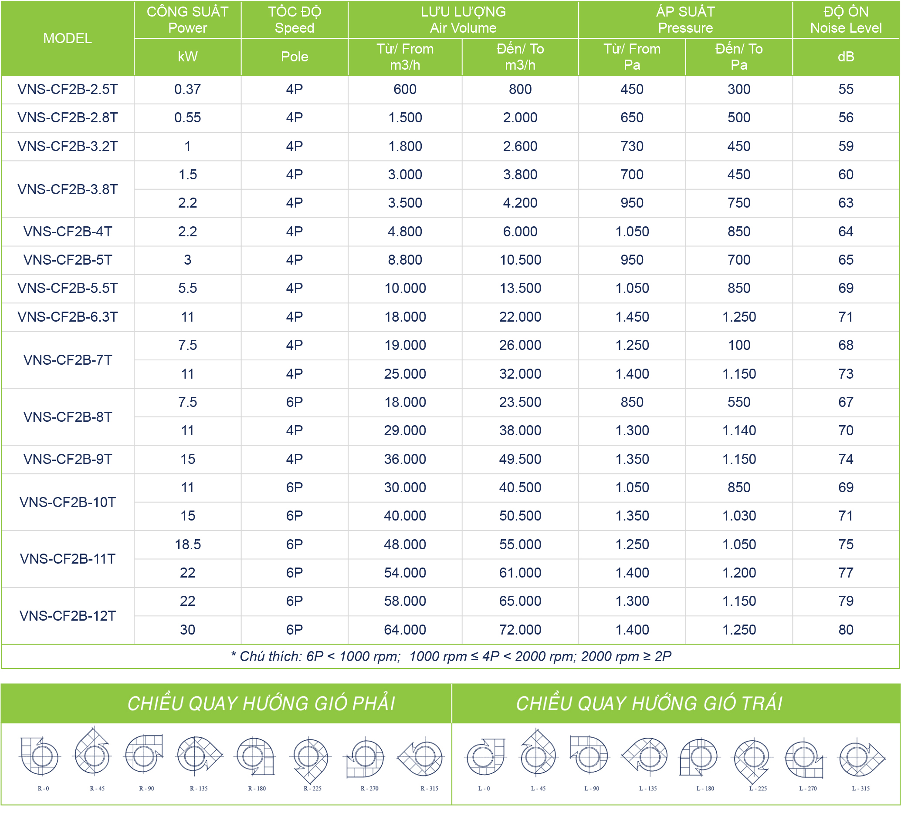Click the 72.000 air volume cell
This screenshot has height=823, width=901.
click(520, 630)
